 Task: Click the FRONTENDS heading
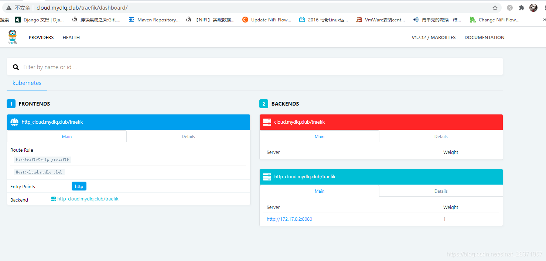click(34, 104)
